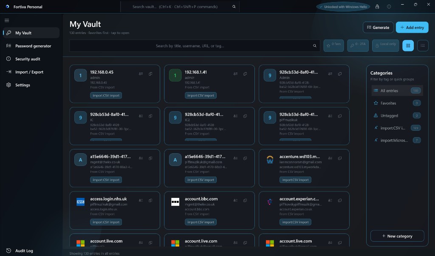This screenshot has height=256, width=435.
Task: Click 'Showing 130 entries in all entries' status
Action: tap(94, 253)
